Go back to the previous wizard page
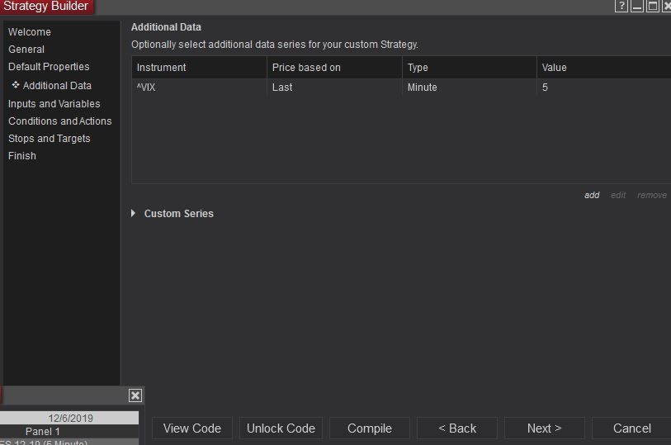671x445 pixels. [x=457, y=428]
